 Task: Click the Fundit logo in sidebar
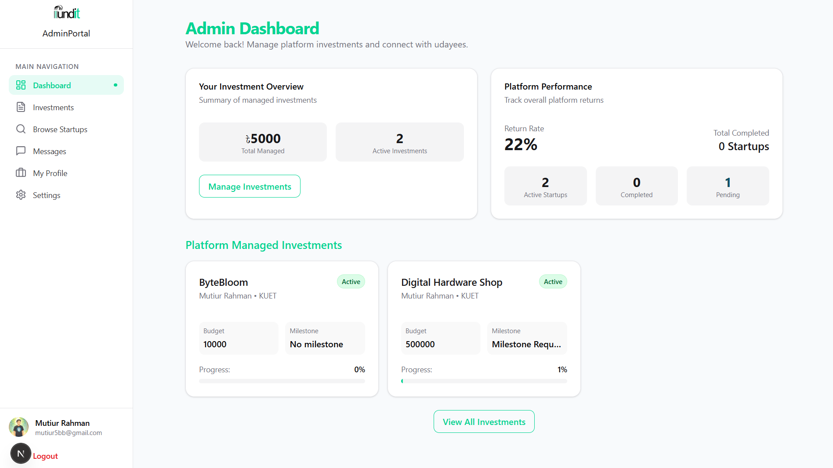point(66,12)
